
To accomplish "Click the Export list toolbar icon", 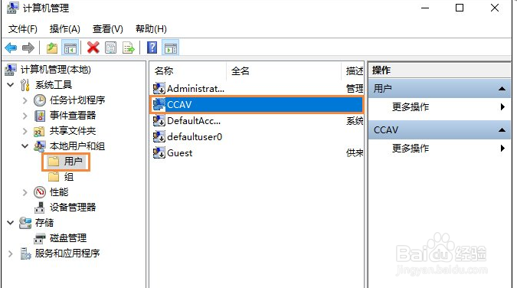I will pyautogui.click(x=129, y=48).
